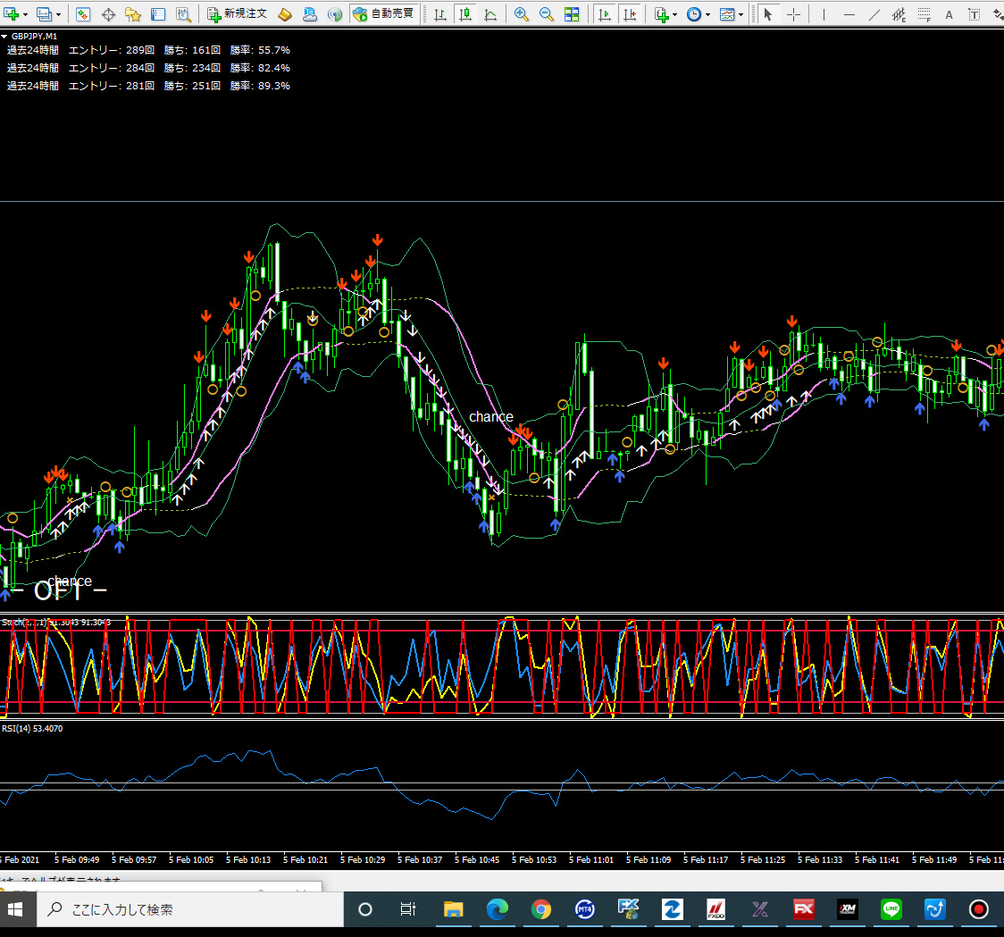Switch chart to candlestick display mode
Image resolution: width=1004 pixels, height=937 pixels.
(x=465, y=14)
